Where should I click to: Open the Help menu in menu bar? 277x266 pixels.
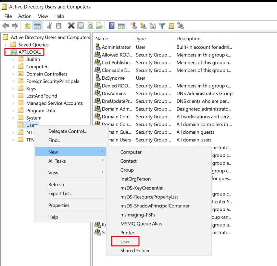pos(59,16)
